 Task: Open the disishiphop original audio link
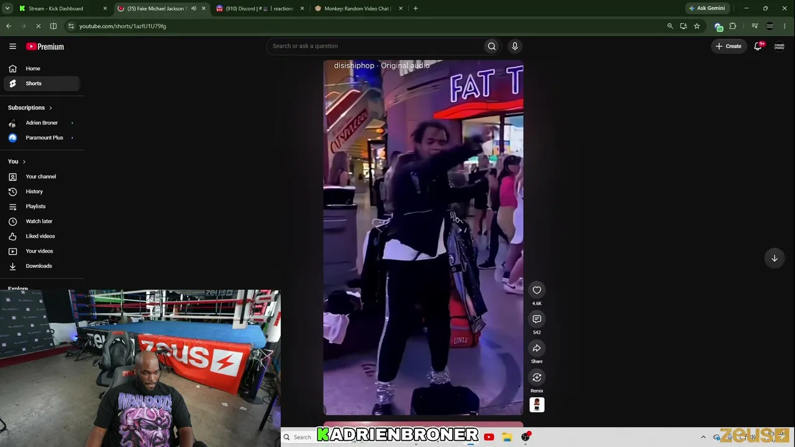[381, 65]
